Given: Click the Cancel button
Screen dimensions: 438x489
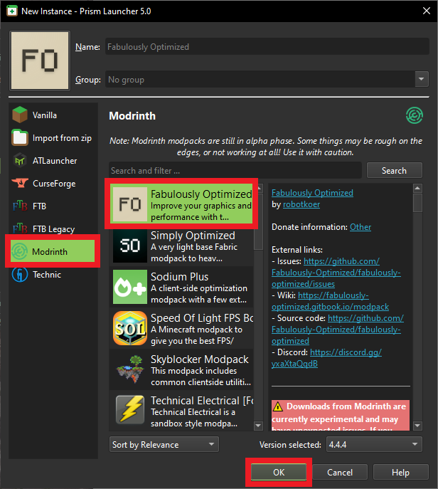Looking at the screenshot, I should (340, 472).
